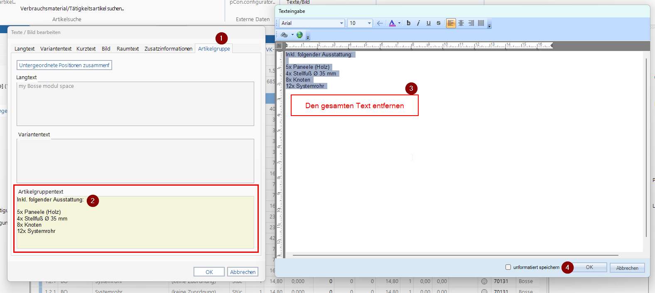The width and height of the screenshot is (655, 293).
Task: Open the Zusatzinformationen tab
Action: [x=168, y=49]
